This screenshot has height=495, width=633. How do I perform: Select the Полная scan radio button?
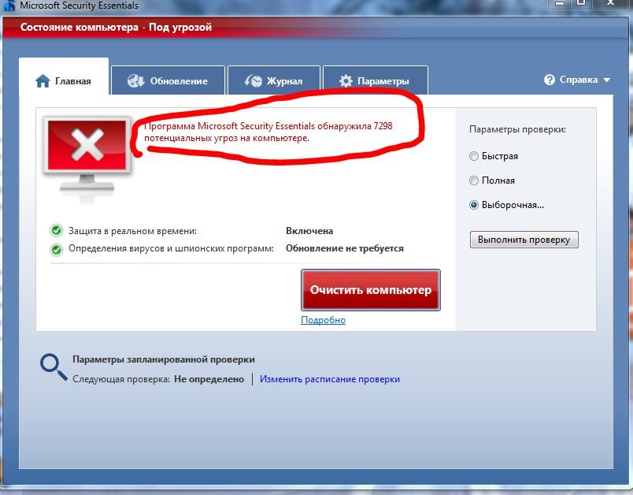474,181
